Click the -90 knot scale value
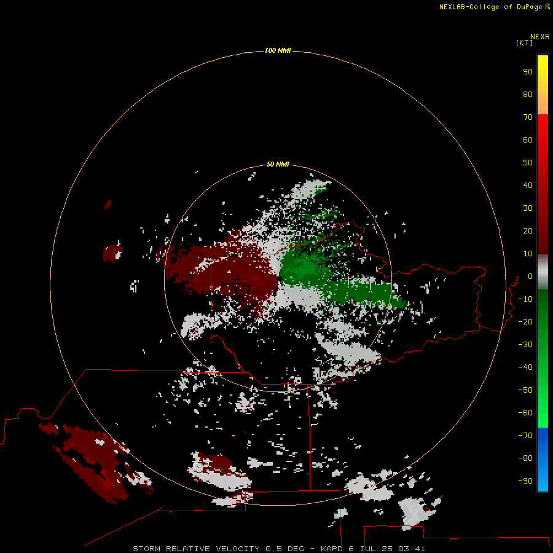 (x=525, y=481)
